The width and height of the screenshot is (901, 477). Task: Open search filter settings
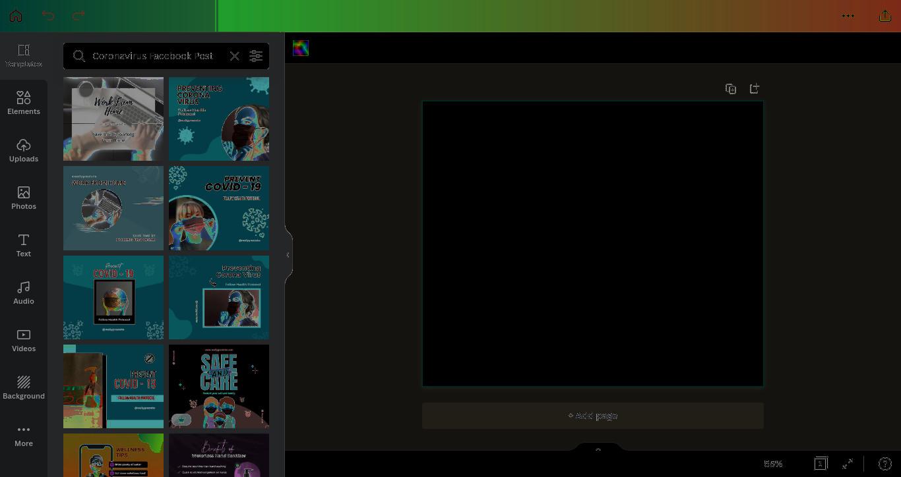point(256,56)
